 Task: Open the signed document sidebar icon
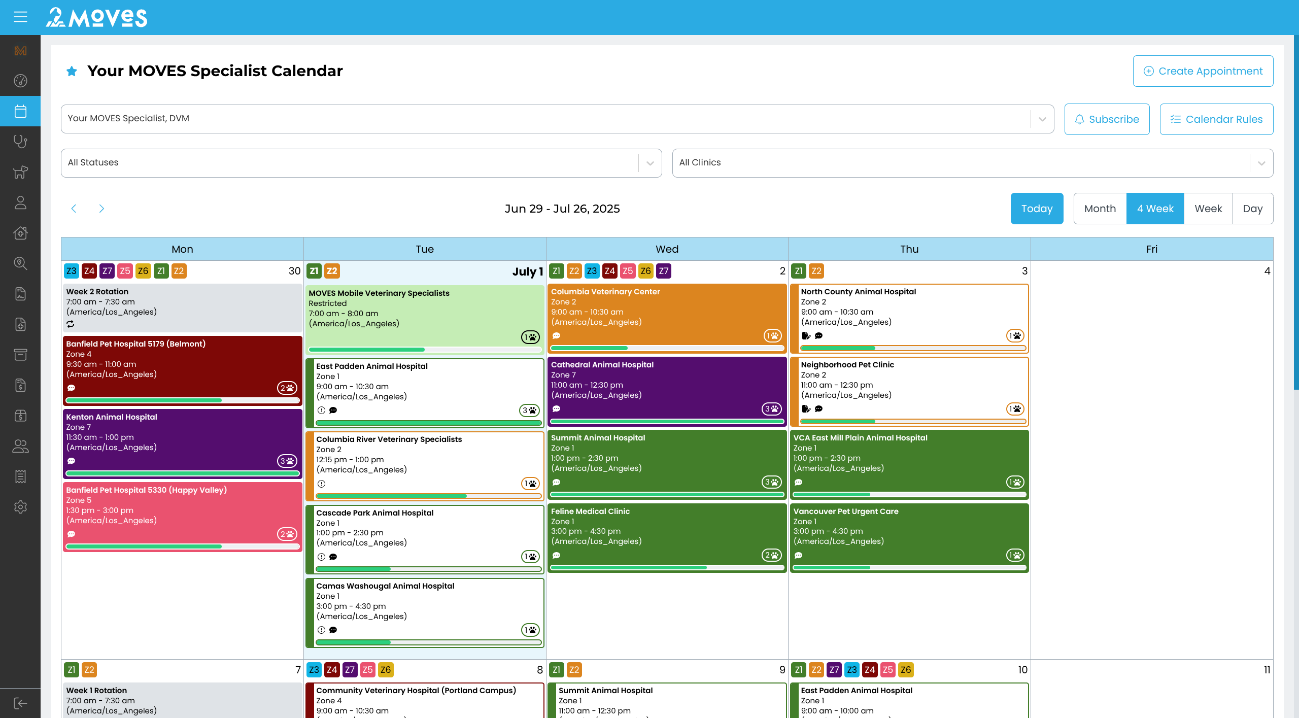click(20, 294)
